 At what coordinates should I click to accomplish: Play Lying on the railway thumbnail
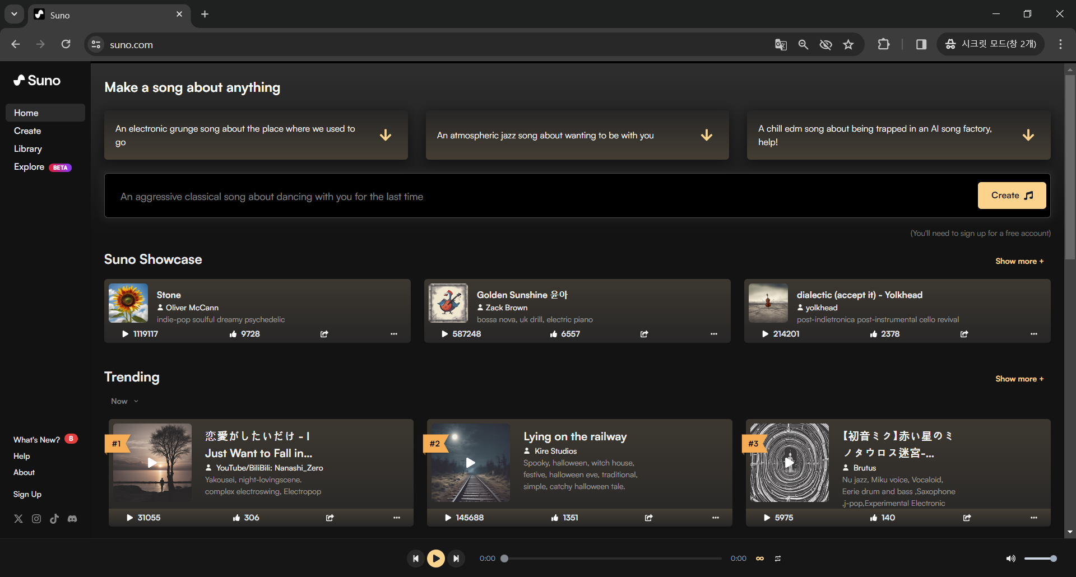tap(471, 463)
